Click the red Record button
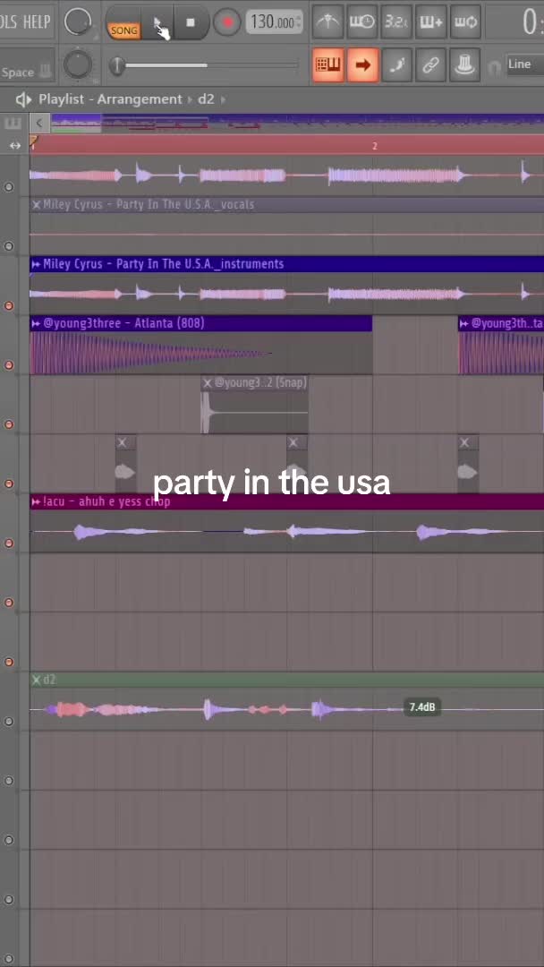Viewport: 544px width, 967px height. pyautogui.click(x=227, y=22)
